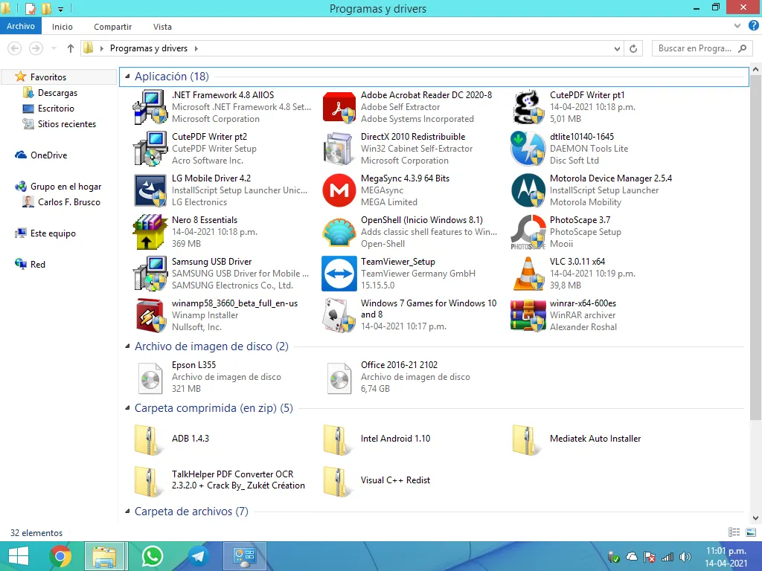
Task: Select the OpenShell seashell icon
Action: pos(339,232)
